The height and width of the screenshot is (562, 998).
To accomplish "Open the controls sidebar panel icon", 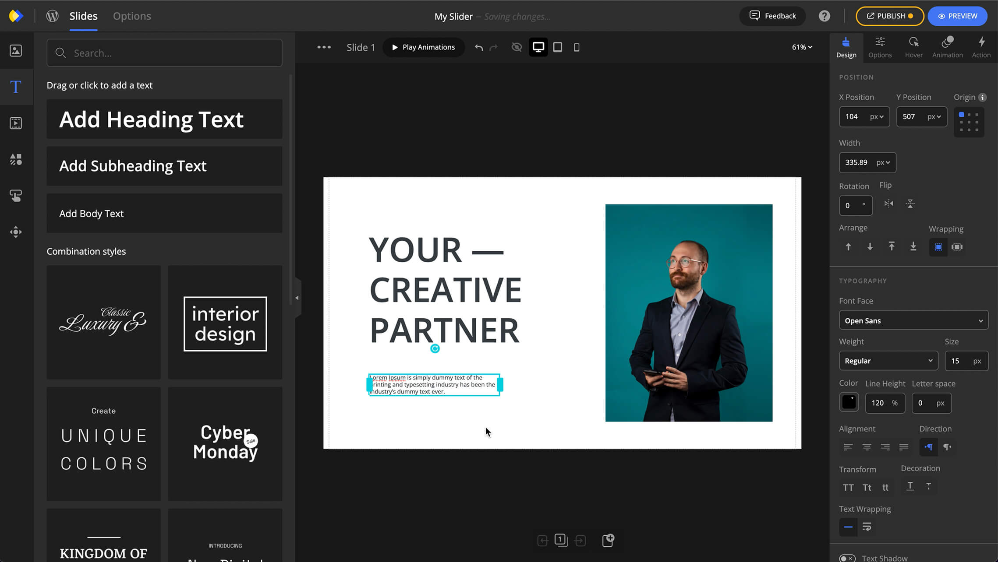I will pos(16,232).
